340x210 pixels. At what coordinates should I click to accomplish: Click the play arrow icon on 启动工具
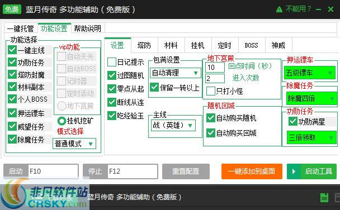click(294, 171)
